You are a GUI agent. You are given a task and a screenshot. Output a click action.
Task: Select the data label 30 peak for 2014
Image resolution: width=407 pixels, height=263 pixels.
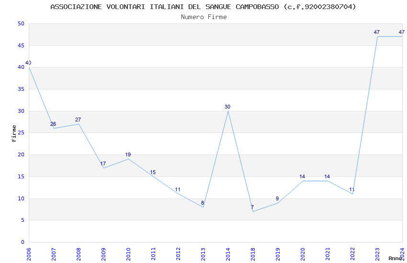pyautogui.click(x=227, y=107)
